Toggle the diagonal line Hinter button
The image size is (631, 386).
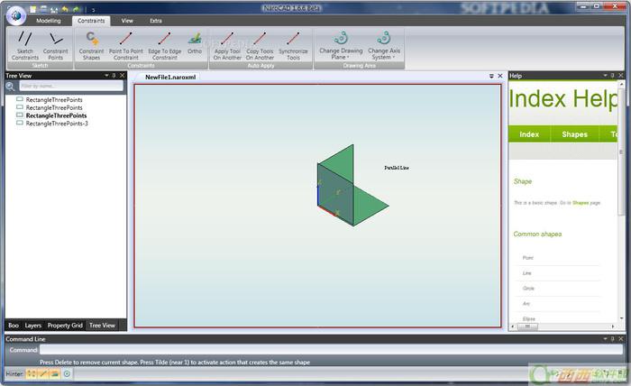[x=43, y=374]
